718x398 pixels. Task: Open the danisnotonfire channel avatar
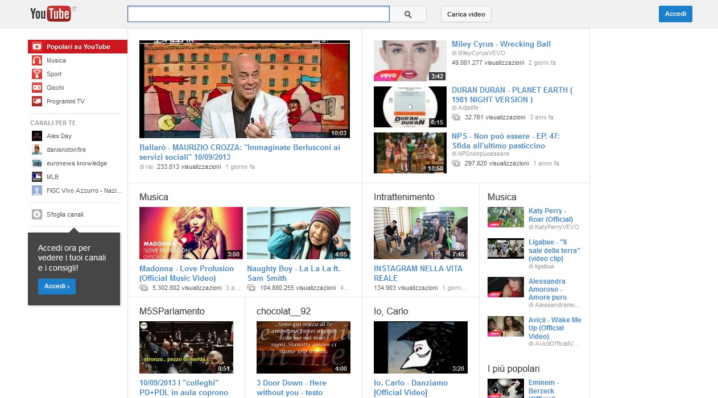tap(36, 150)
